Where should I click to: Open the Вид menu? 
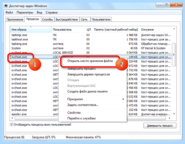[x=39, y=12]
